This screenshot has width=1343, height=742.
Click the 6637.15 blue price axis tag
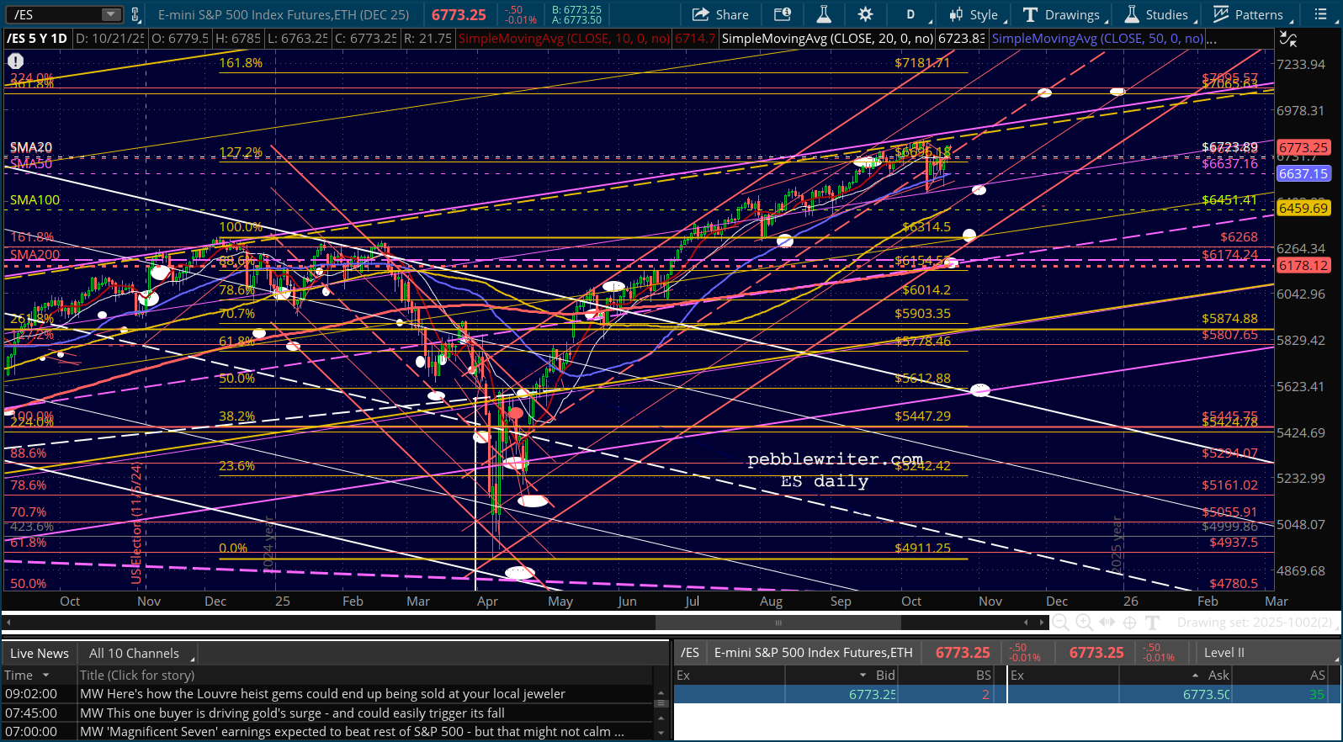click(1303, 173)
